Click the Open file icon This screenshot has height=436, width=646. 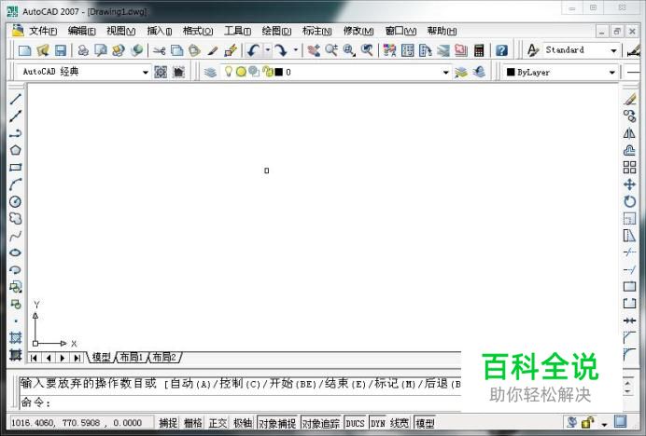coord(43,50)
